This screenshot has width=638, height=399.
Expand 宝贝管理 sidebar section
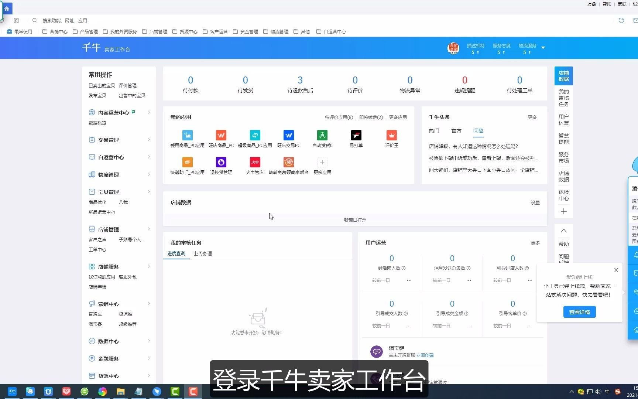[x=149, y=192]
